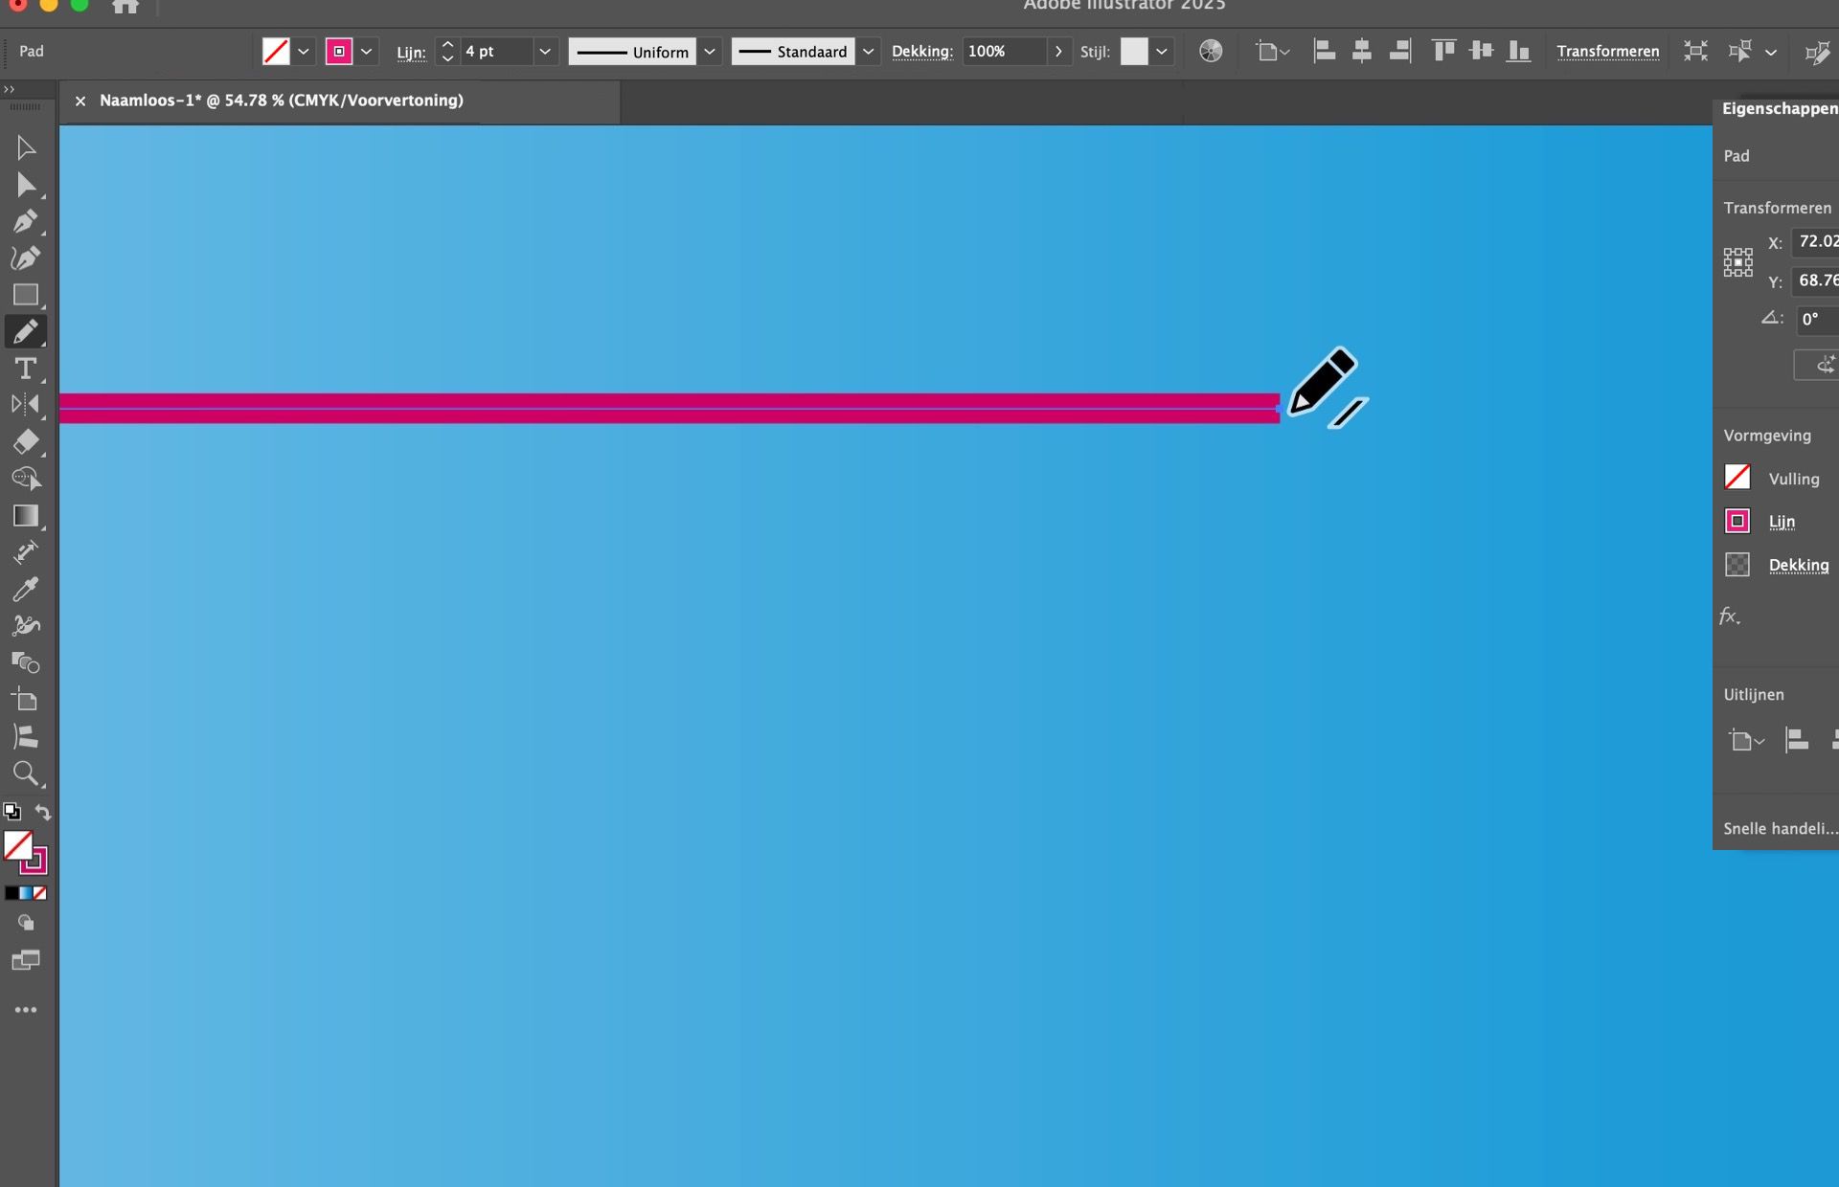Open the Pad panel header

[x=1737, y=155]
